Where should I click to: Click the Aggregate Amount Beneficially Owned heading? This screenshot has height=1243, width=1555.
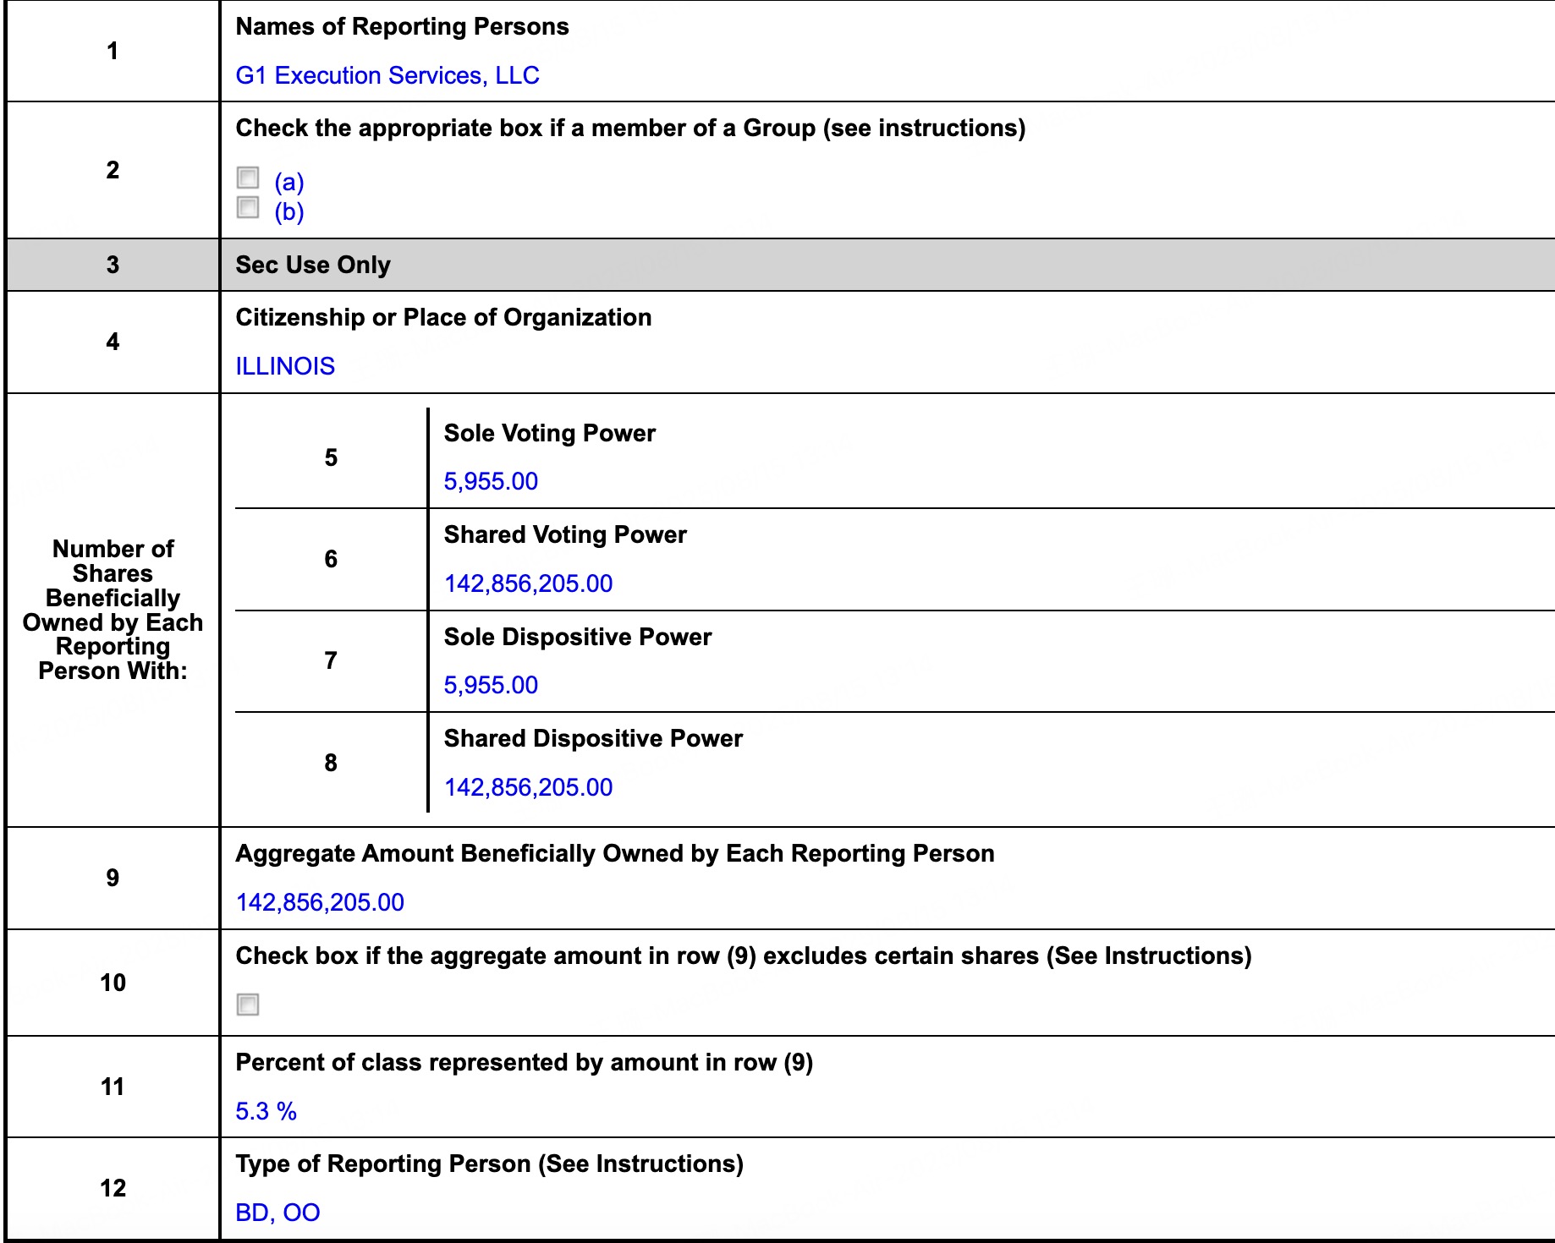615,854
